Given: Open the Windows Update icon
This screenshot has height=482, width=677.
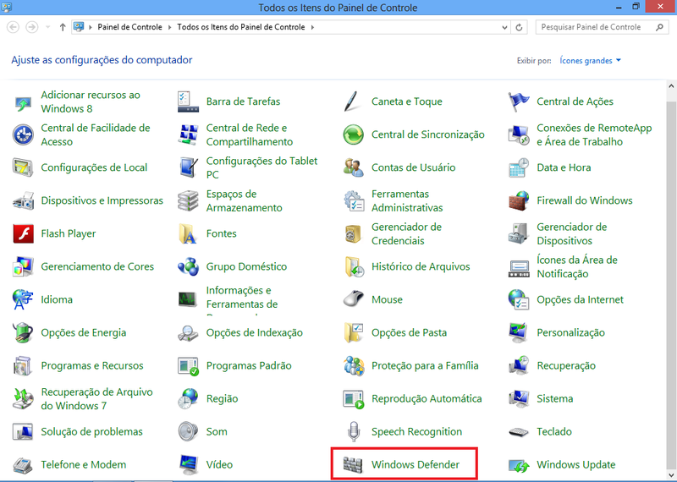Looking at the screenshot, I should tap(519, 465).
